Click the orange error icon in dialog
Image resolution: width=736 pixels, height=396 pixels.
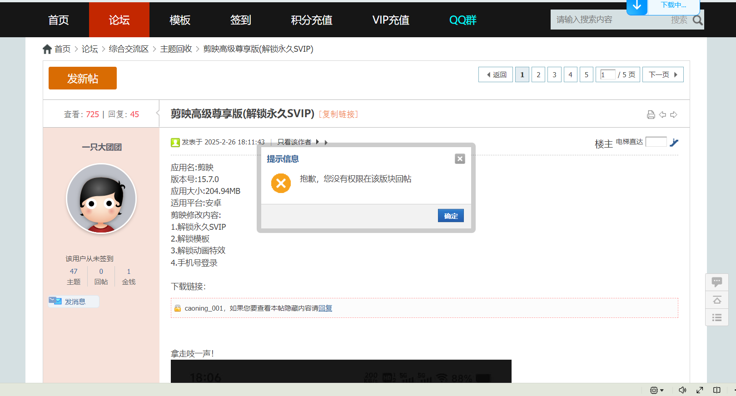click(x=281, y=183)
